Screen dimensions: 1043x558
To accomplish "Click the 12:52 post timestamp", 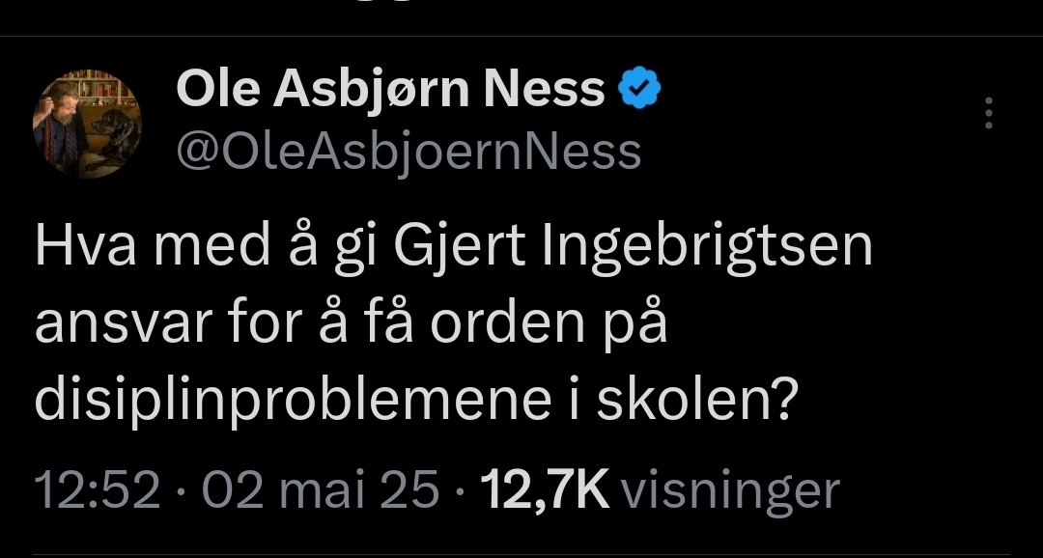I will pyautogui.click(x=97, y=490).
